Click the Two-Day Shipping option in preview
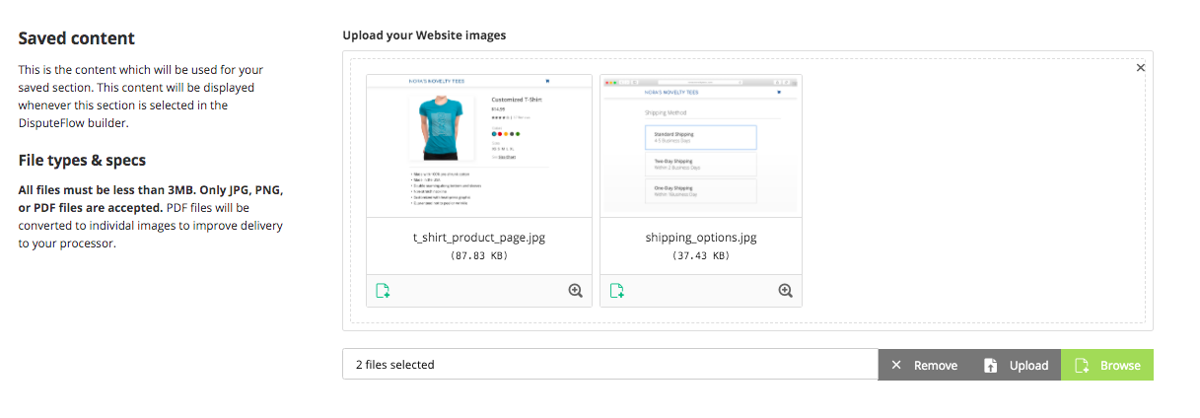This screenshot has width=1200, height=418. pyautogui.click(x=700, y=164)
